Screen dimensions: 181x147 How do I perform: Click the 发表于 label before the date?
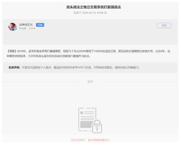(x=77, y=13)
